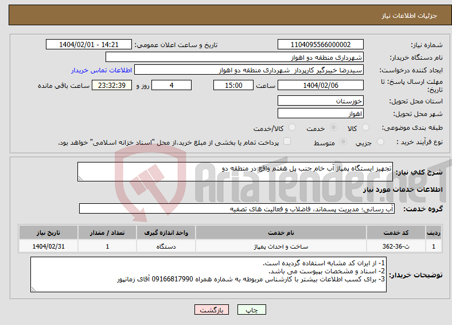Click the واحد اندازه گیری column header
The height and width of the screenshot is (325, 452).
pos(166,233)
